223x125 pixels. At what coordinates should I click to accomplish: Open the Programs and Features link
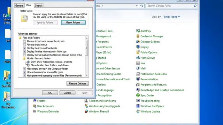pos(153,85)
